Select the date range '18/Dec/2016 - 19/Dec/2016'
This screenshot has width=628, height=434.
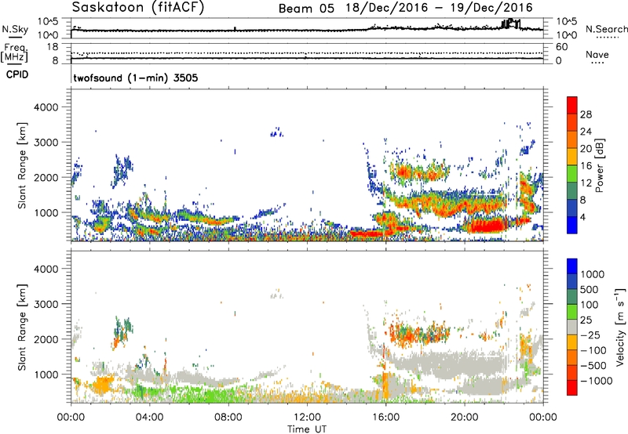pos(440,8)
